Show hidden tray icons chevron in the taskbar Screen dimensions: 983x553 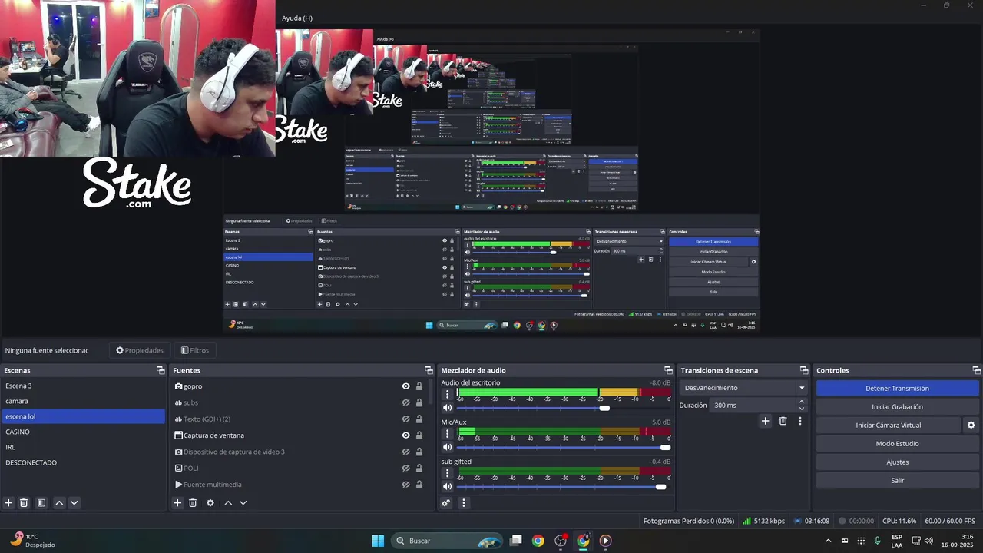[828, 541]
